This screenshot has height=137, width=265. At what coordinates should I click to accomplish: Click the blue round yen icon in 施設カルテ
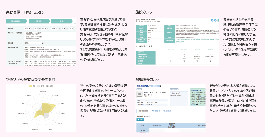click(x=212, y=21)
